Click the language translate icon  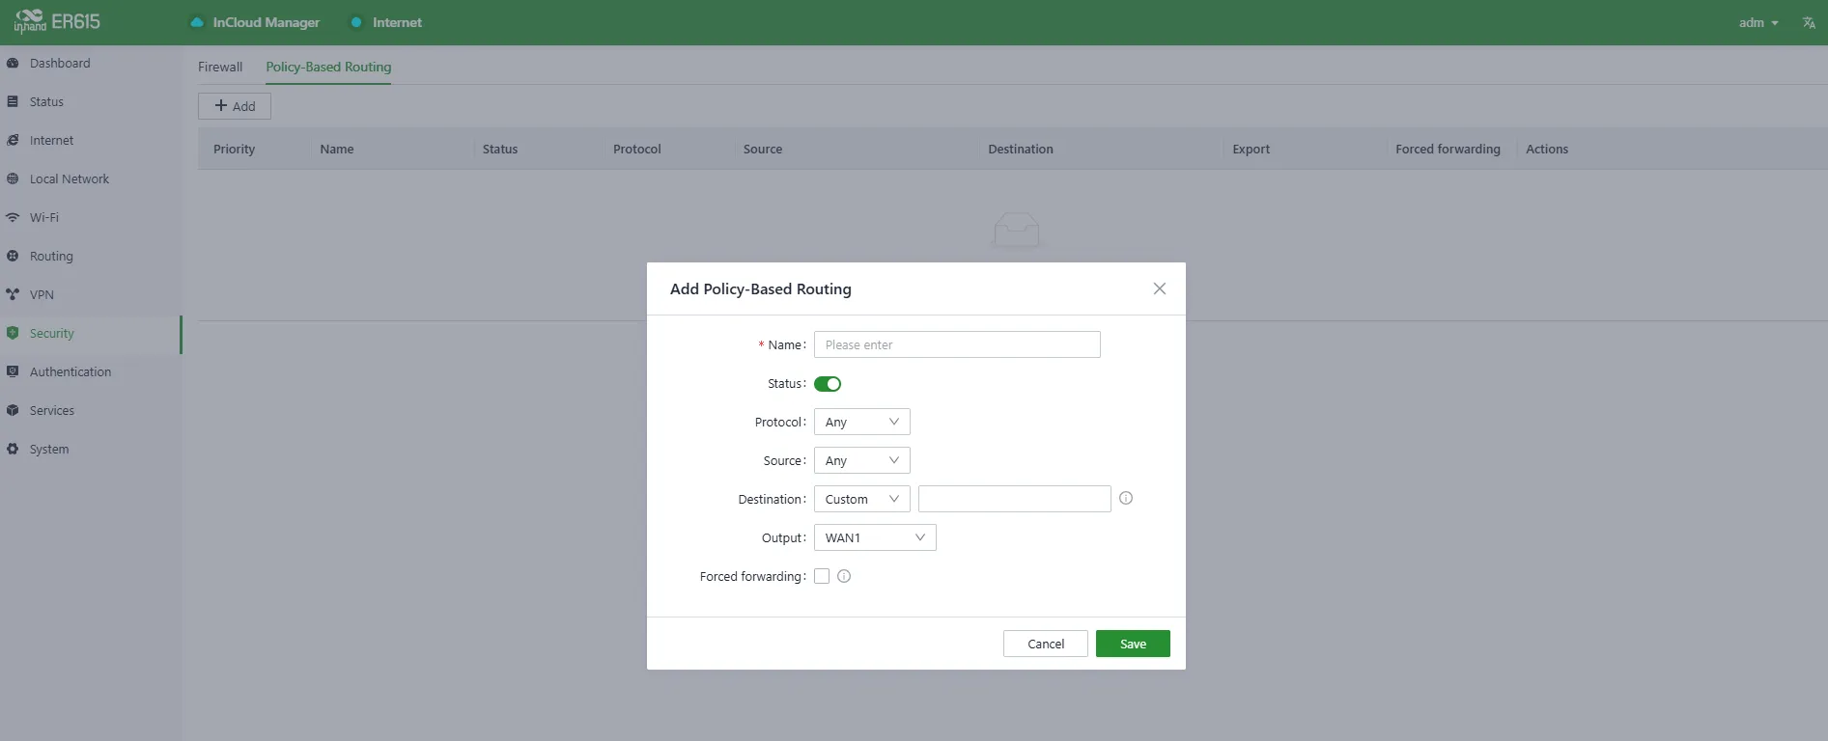(1809, 22)
